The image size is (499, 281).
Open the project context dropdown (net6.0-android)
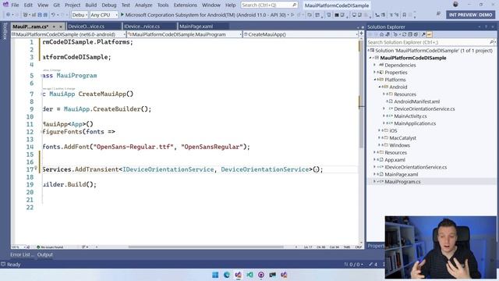click(x=69, y=34)
